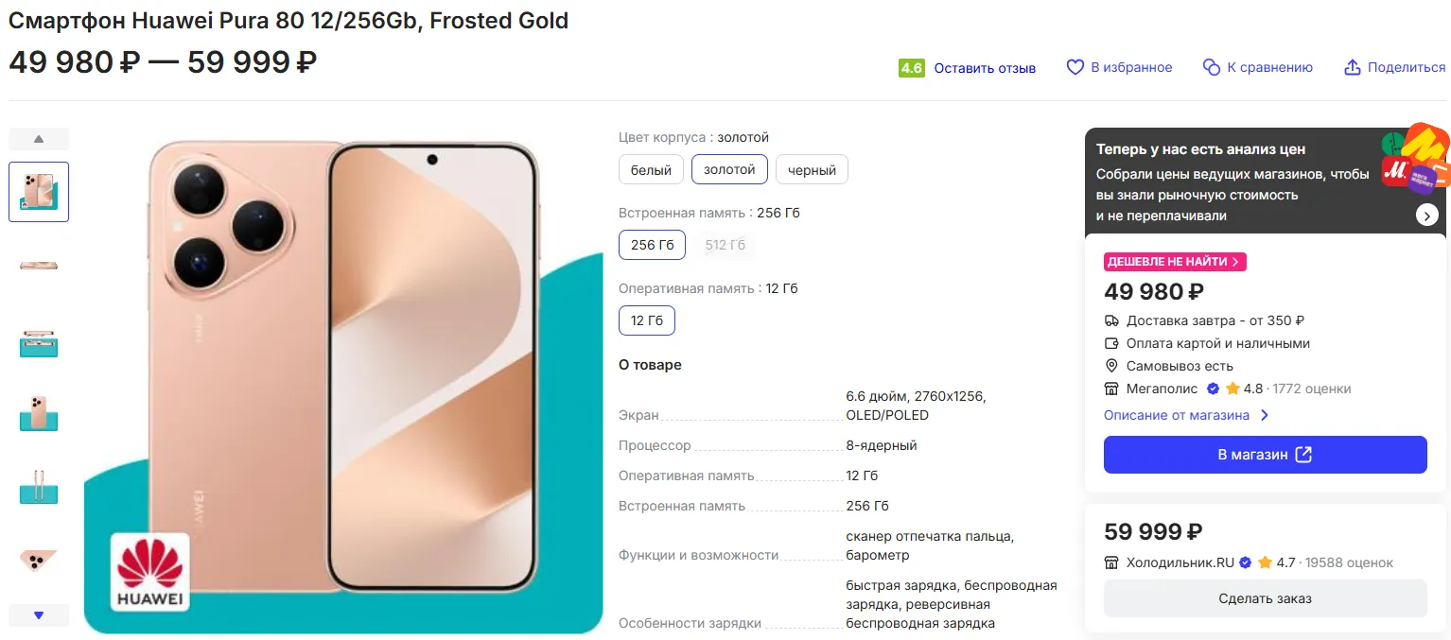Click the verified badge next to Мегаполис
Image resolution: width=1451 pixels, height=640 pixels.
[1213, 389]
